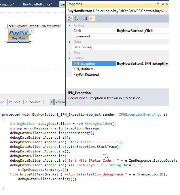This screenshot has height=195, width=180.
Task: Switch to BuyNowButton.cs* document tab
Action: click(x=37, y=4)
